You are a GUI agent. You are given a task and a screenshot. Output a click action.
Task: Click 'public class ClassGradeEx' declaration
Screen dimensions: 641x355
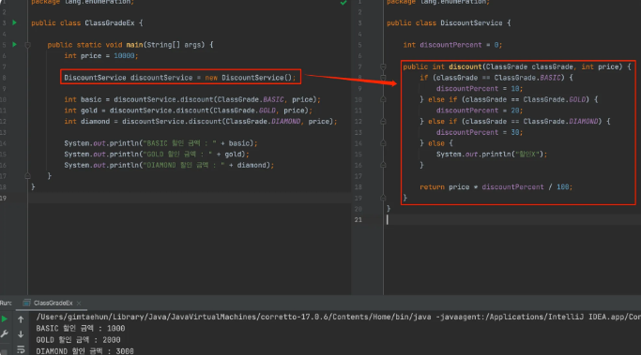coord(87,23)
